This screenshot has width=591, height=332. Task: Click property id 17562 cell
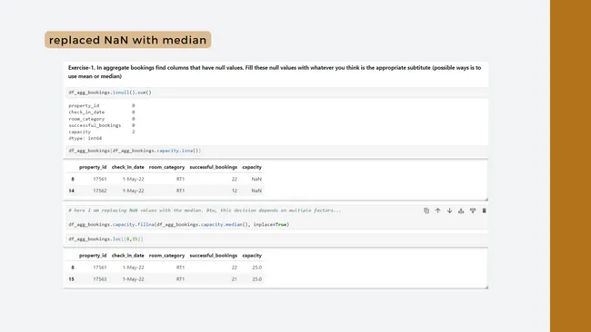[x=100, y=190]
